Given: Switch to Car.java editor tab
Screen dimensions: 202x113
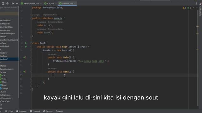Looking at the screenshot, I should 50,3.
